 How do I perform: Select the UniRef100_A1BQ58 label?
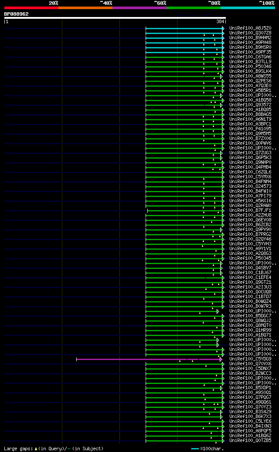(x=250, y=100)
